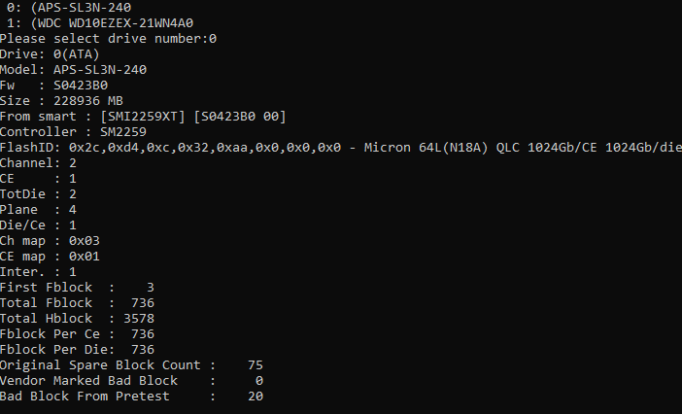Screen dimensions: 682x414
Task: Click the 'CE map : 0x01' line
Action: (x=51, y=256)
